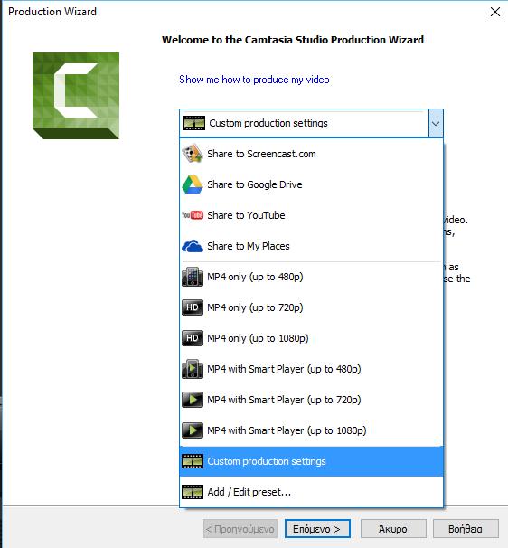508x548 pixels.
Task: Pick MP4 only (up to 1080p)
Action: (311, 338)
